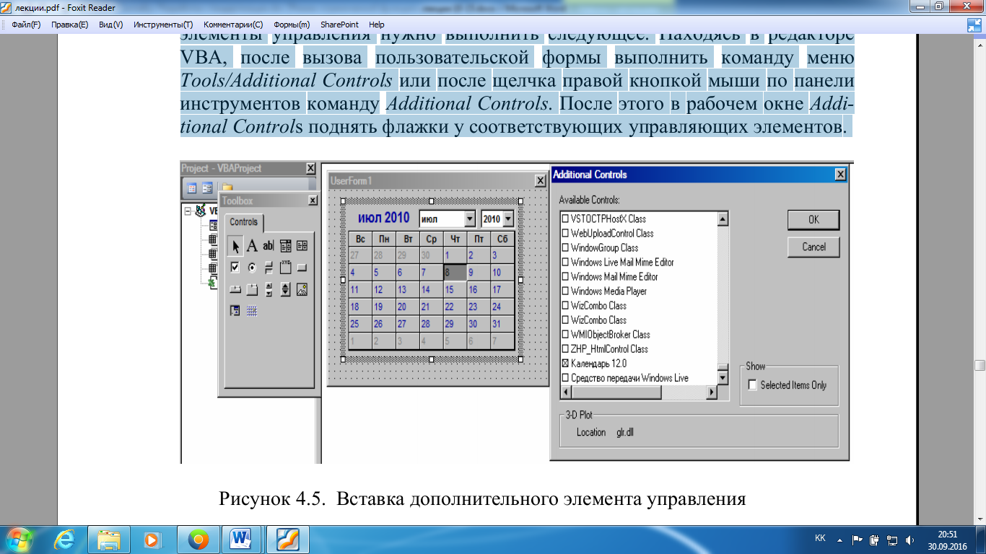986x554 pixels.
Task: Click the Available Controls horizontal scrollbar thumb
Action: click(x=616, y=392)
